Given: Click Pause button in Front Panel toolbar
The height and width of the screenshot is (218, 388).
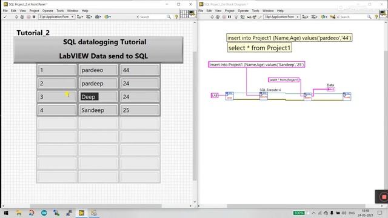Looking at the screenshot, I should [34, 17].
